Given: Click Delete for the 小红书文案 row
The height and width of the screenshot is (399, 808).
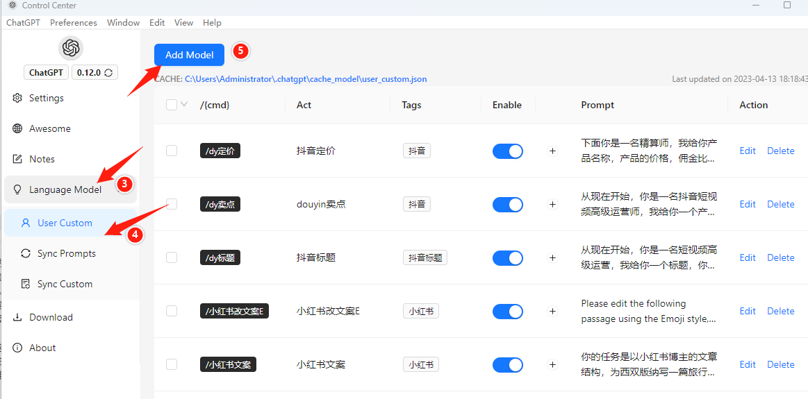Looking at the screenshot, I should point(781,364).
